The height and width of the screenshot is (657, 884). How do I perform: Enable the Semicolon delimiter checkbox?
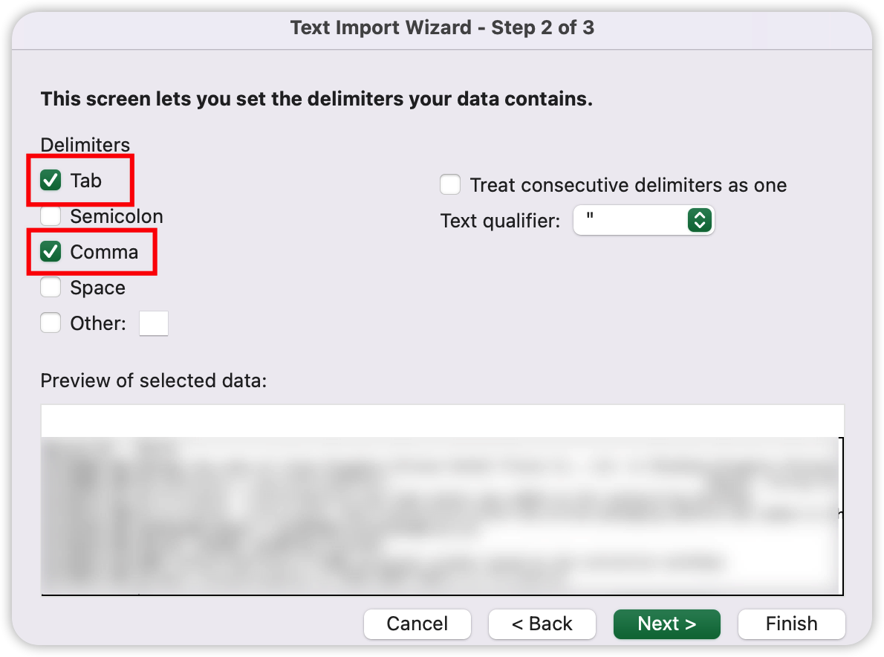[x=51, y=216]
